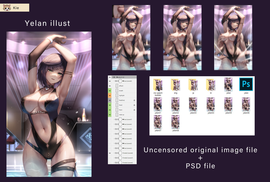Click the Kie author name label
Image resolution: width=270 pixels, height=182 pixels.
[16, 8]
